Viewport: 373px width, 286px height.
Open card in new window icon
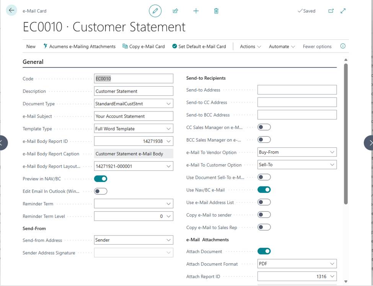(331, 11)
